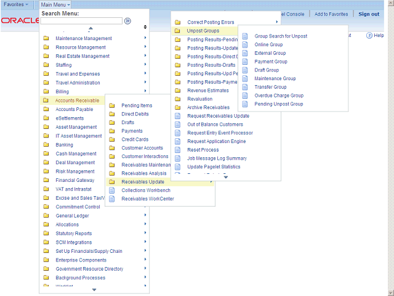The width and height of the screenshot is (394, 296).
Task: Click the Reset Process page icon
Action: (178, 150)
